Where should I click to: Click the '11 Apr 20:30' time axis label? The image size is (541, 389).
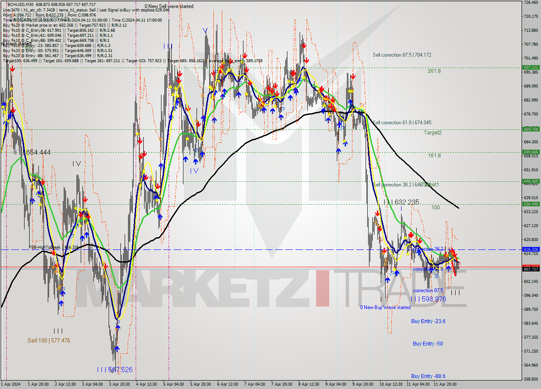click(x=445, y=384)
